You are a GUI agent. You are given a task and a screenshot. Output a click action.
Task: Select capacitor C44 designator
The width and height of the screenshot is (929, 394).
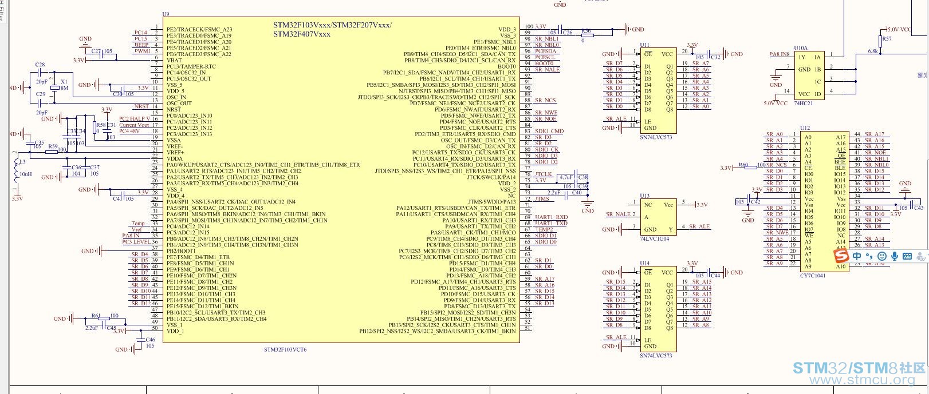tap(715, 276)
